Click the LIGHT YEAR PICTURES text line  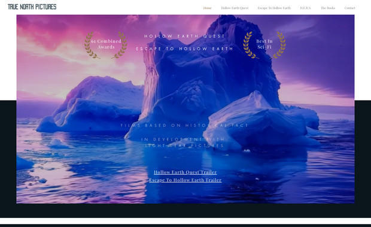[184, 146]
